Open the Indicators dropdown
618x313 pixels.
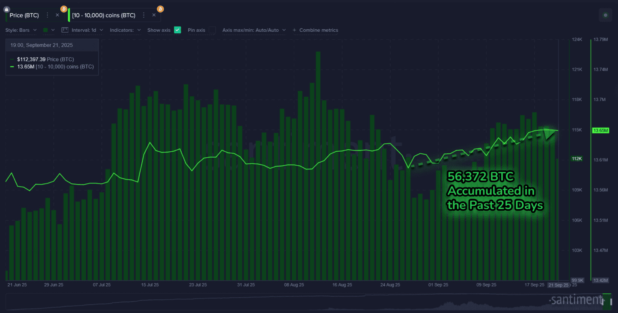(x=125, y=30)
